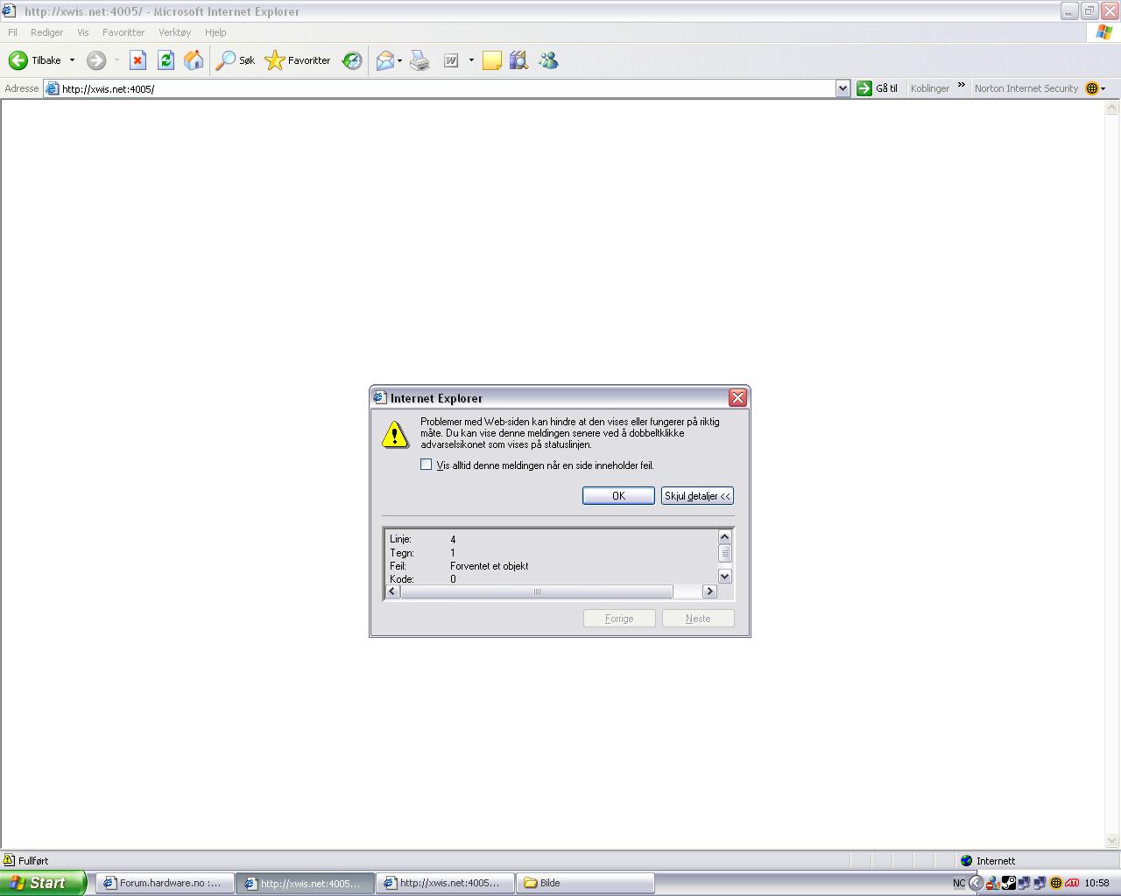Open the Tilbake history dropdown arrow
This screenshot has height=896, width=1121.
72,60
